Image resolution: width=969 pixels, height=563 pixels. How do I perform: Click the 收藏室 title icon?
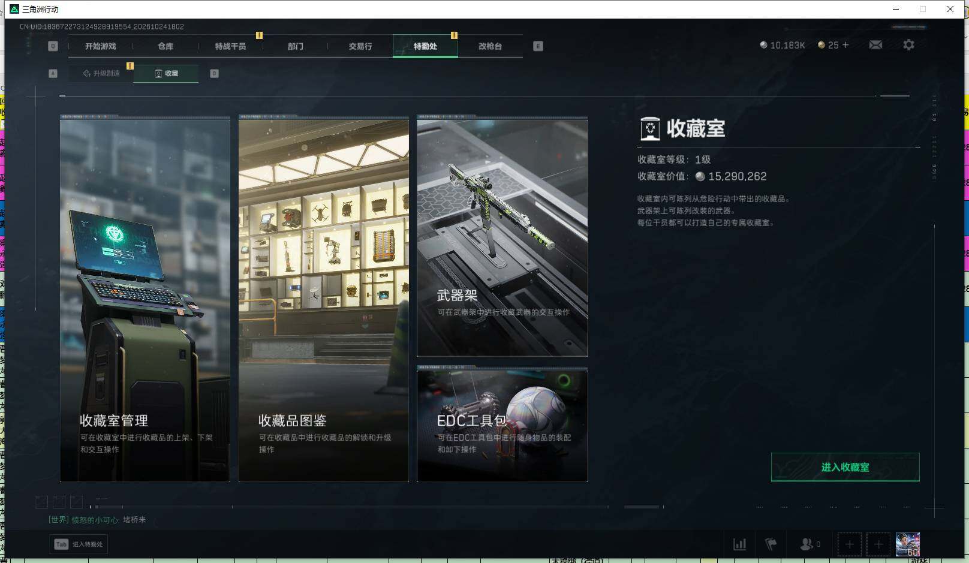click(650, 129)
